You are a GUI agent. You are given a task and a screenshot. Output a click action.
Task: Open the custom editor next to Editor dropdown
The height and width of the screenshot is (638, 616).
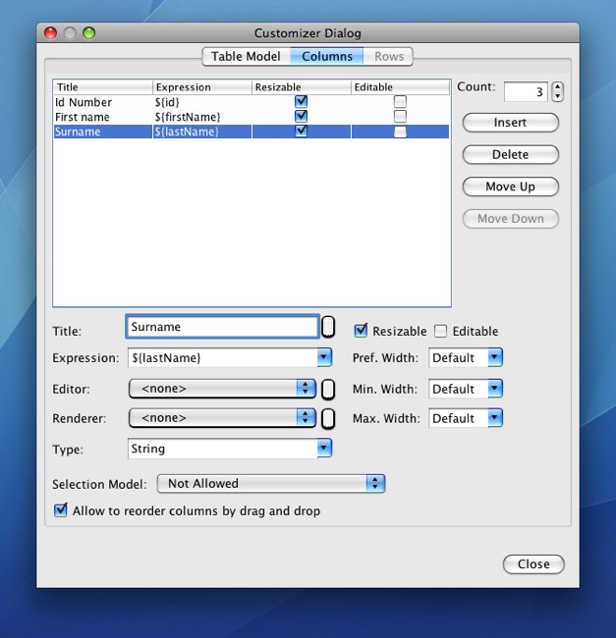click(328, 389)
